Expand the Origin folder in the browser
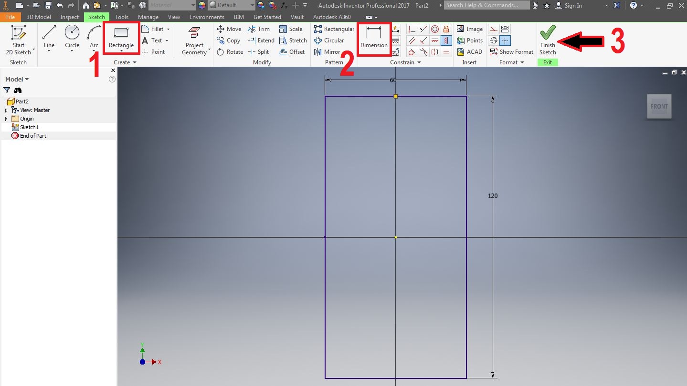Screen dimensions: 687x386 tap(6, 118)
